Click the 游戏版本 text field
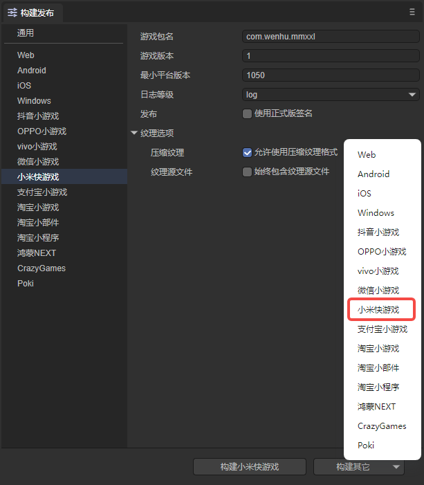 tap(331, 56)
